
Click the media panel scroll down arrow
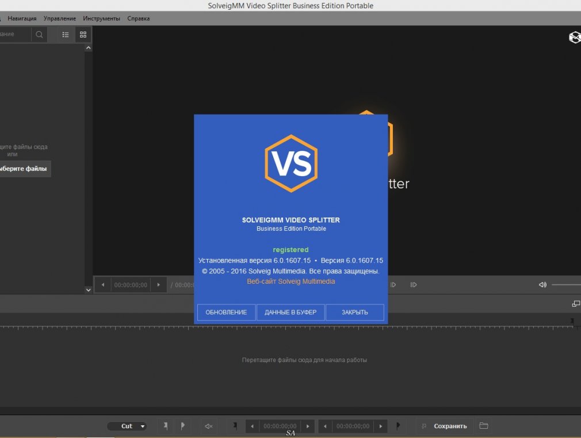pyautogui.click(x=88, y=290)
